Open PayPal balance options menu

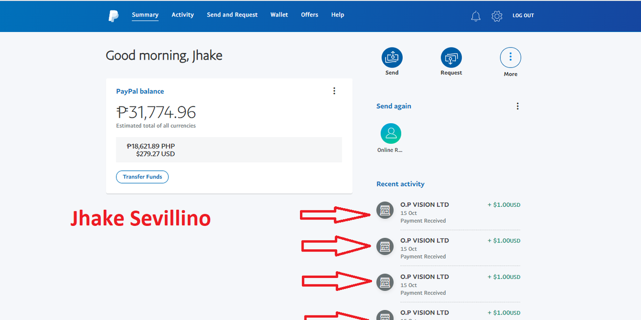(335, 91)
